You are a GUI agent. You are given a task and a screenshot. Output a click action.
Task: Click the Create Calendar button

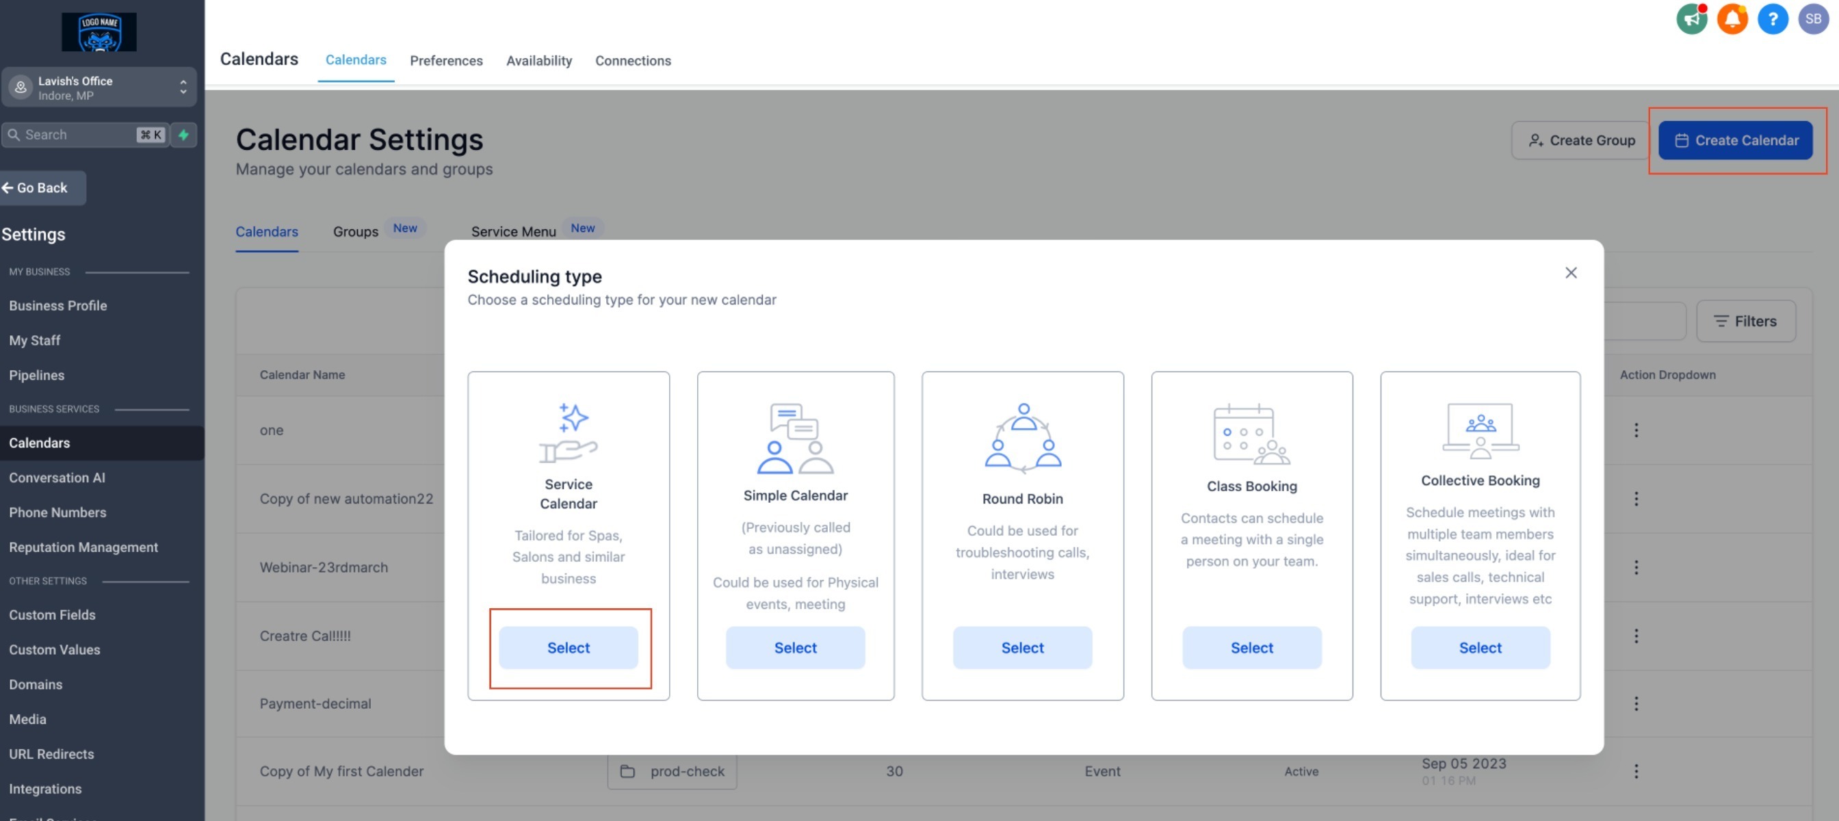(1735, 141)
